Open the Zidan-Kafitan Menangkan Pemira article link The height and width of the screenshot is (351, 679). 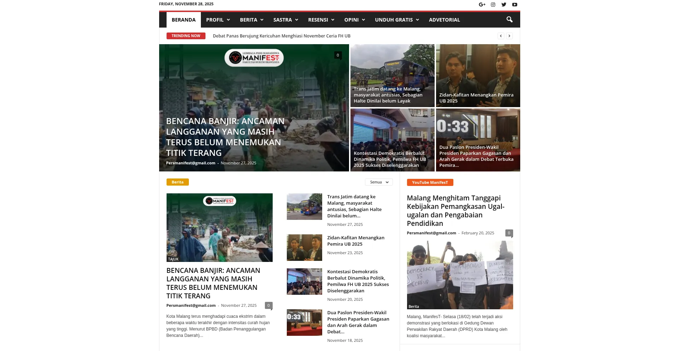click(355, 241)
